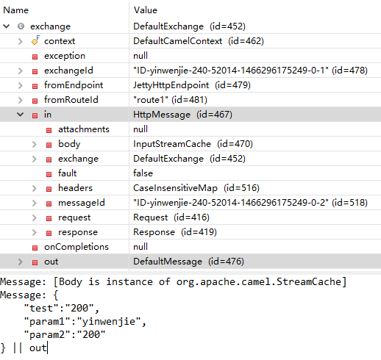Expand the fromEndpoint field
Viewport: 381px width, 360px height.
(21, 85)
